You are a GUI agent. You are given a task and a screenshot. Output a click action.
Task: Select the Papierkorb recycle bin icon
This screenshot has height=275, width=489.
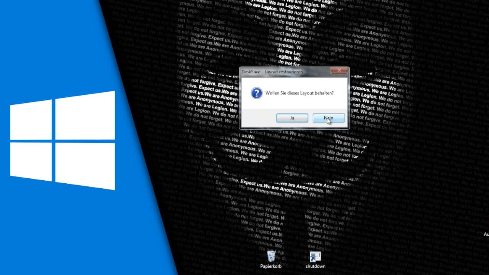[x=271, y=256]
